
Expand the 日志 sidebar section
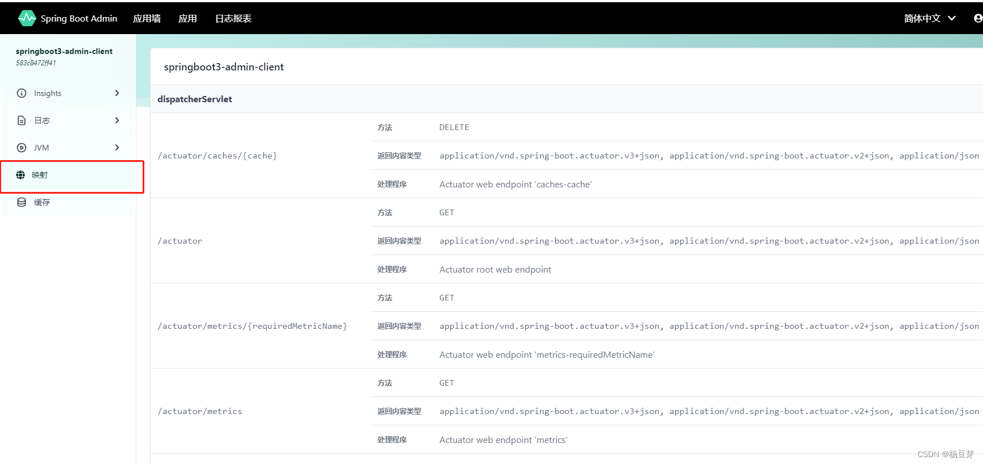117,120
